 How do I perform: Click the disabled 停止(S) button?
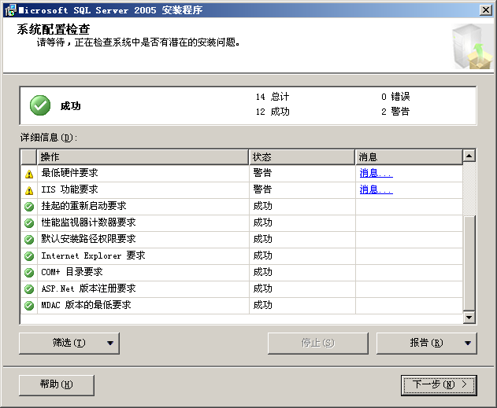pos(318,344)
